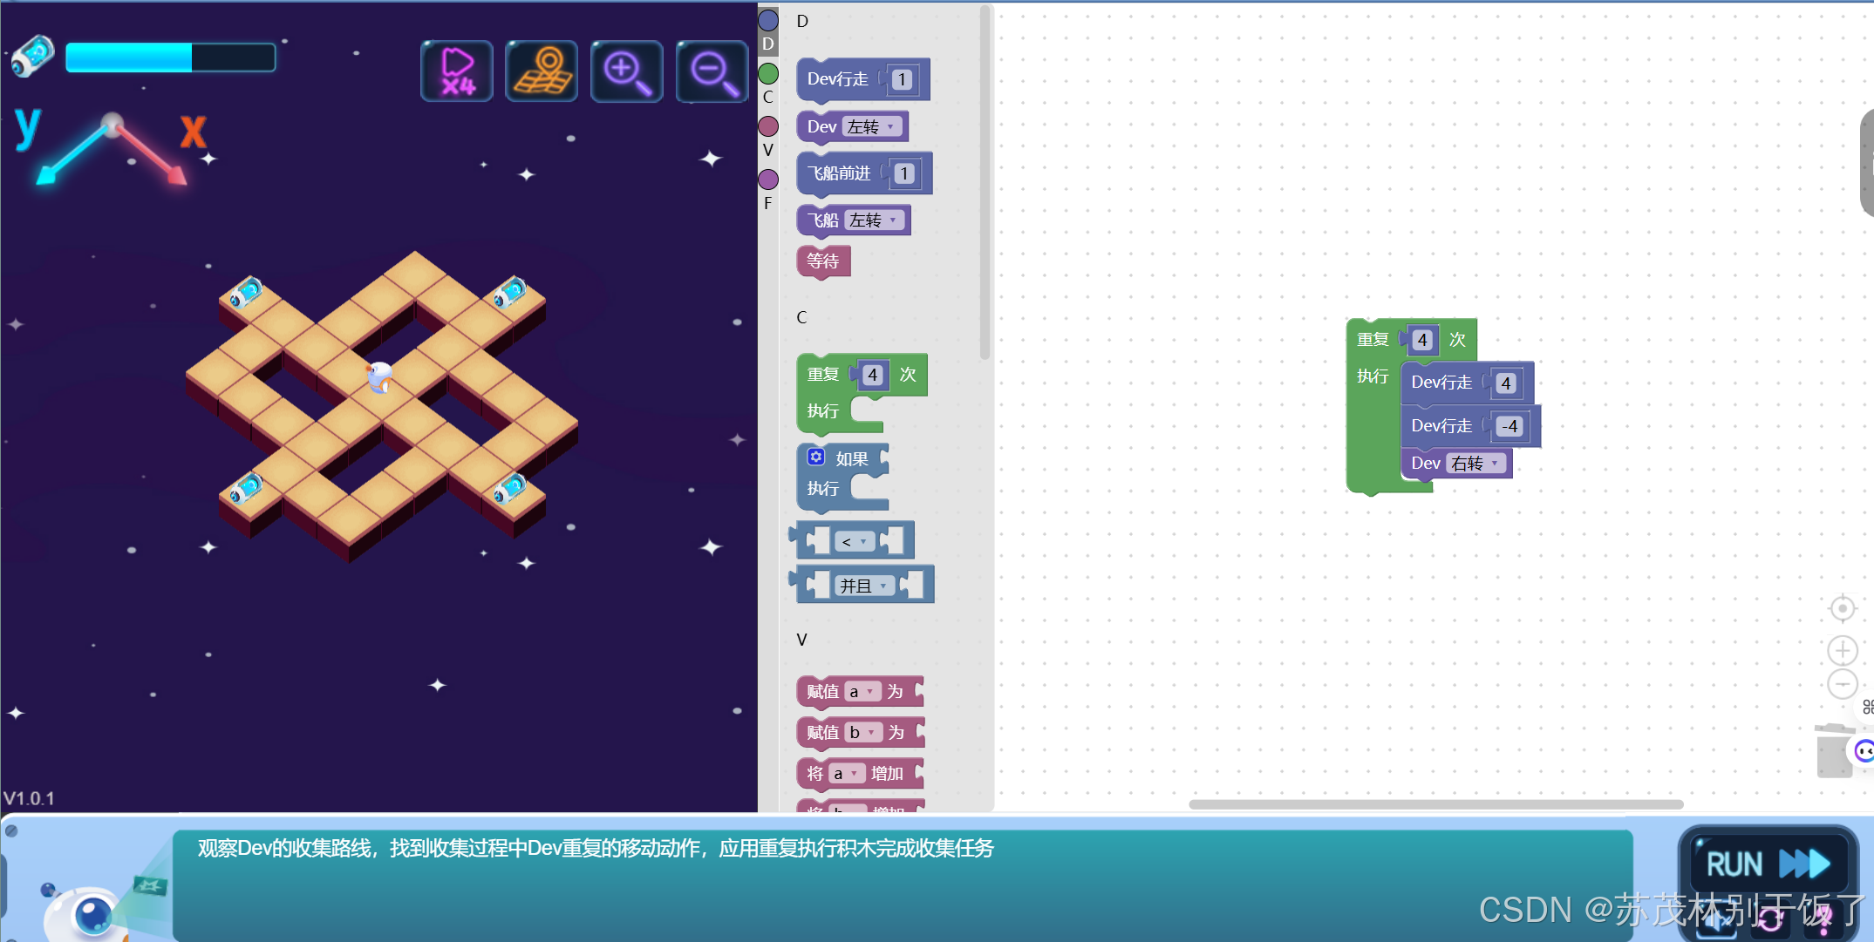Select the V variables category in toolbox
The image size is (1874, 942).
(x=768, y=127)
